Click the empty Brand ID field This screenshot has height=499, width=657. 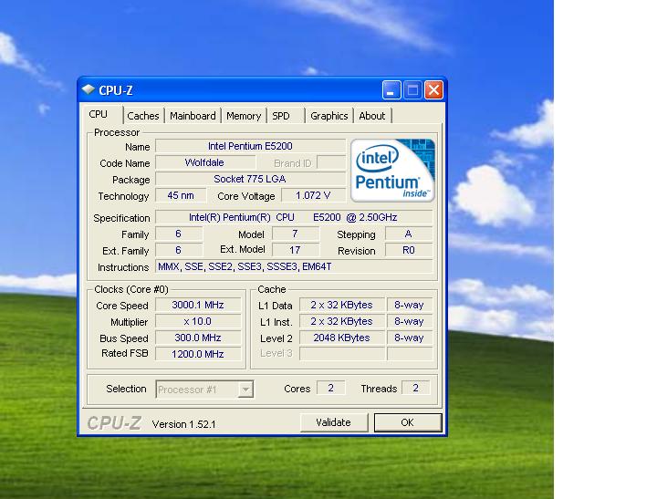[331, 162]
